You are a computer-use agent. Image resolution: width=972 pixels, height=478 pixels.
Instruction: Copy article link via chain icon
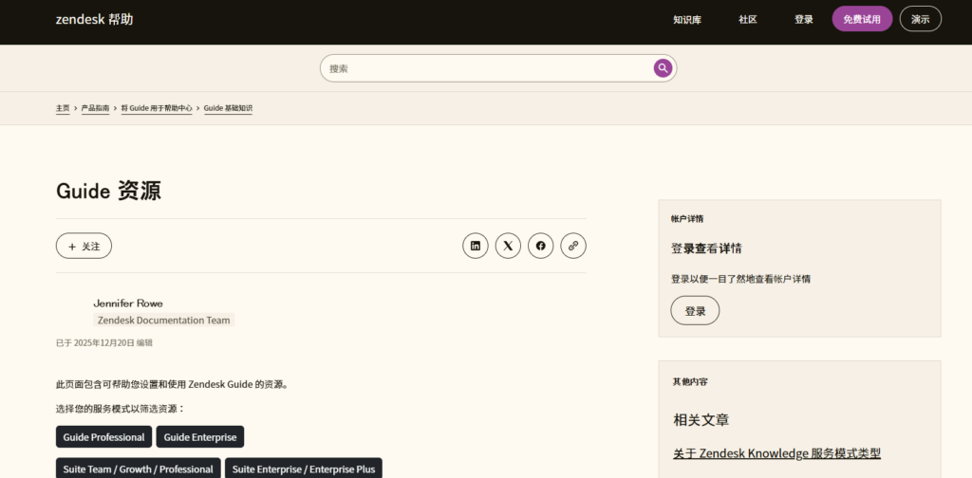point(573,246)
